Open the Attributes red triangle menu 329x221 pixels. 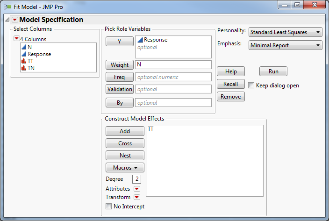point(137,189)
